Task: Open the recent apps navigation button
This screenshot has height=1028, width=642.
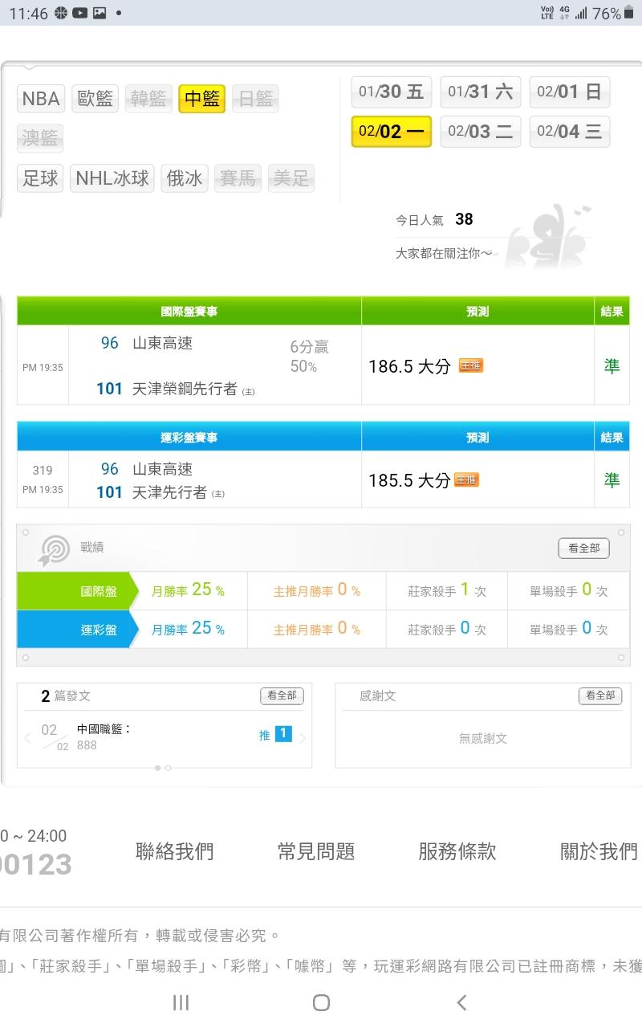Action: [181, 1001]
